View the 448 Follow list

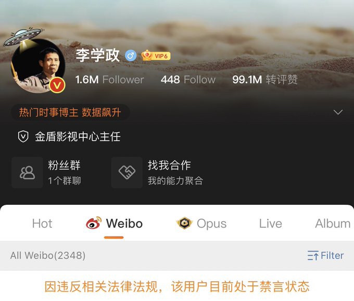(188, 80)
